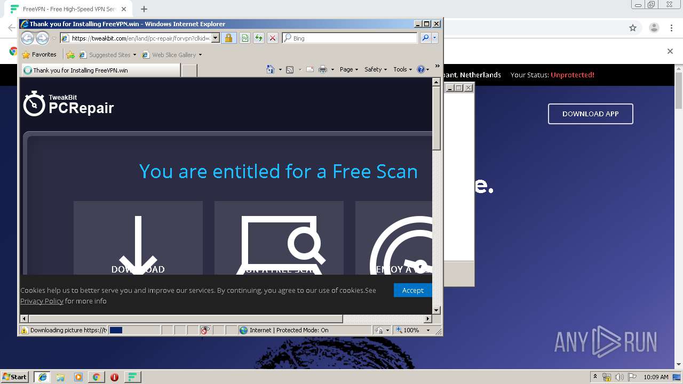Click the popup blocker status icon

pyautogui.click(x=205, y=330)
